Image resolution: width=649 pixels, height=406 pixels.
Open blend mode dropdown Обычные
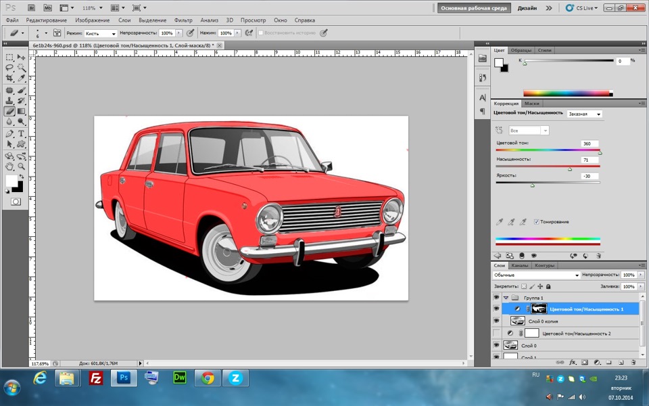(x=536, y=275)
